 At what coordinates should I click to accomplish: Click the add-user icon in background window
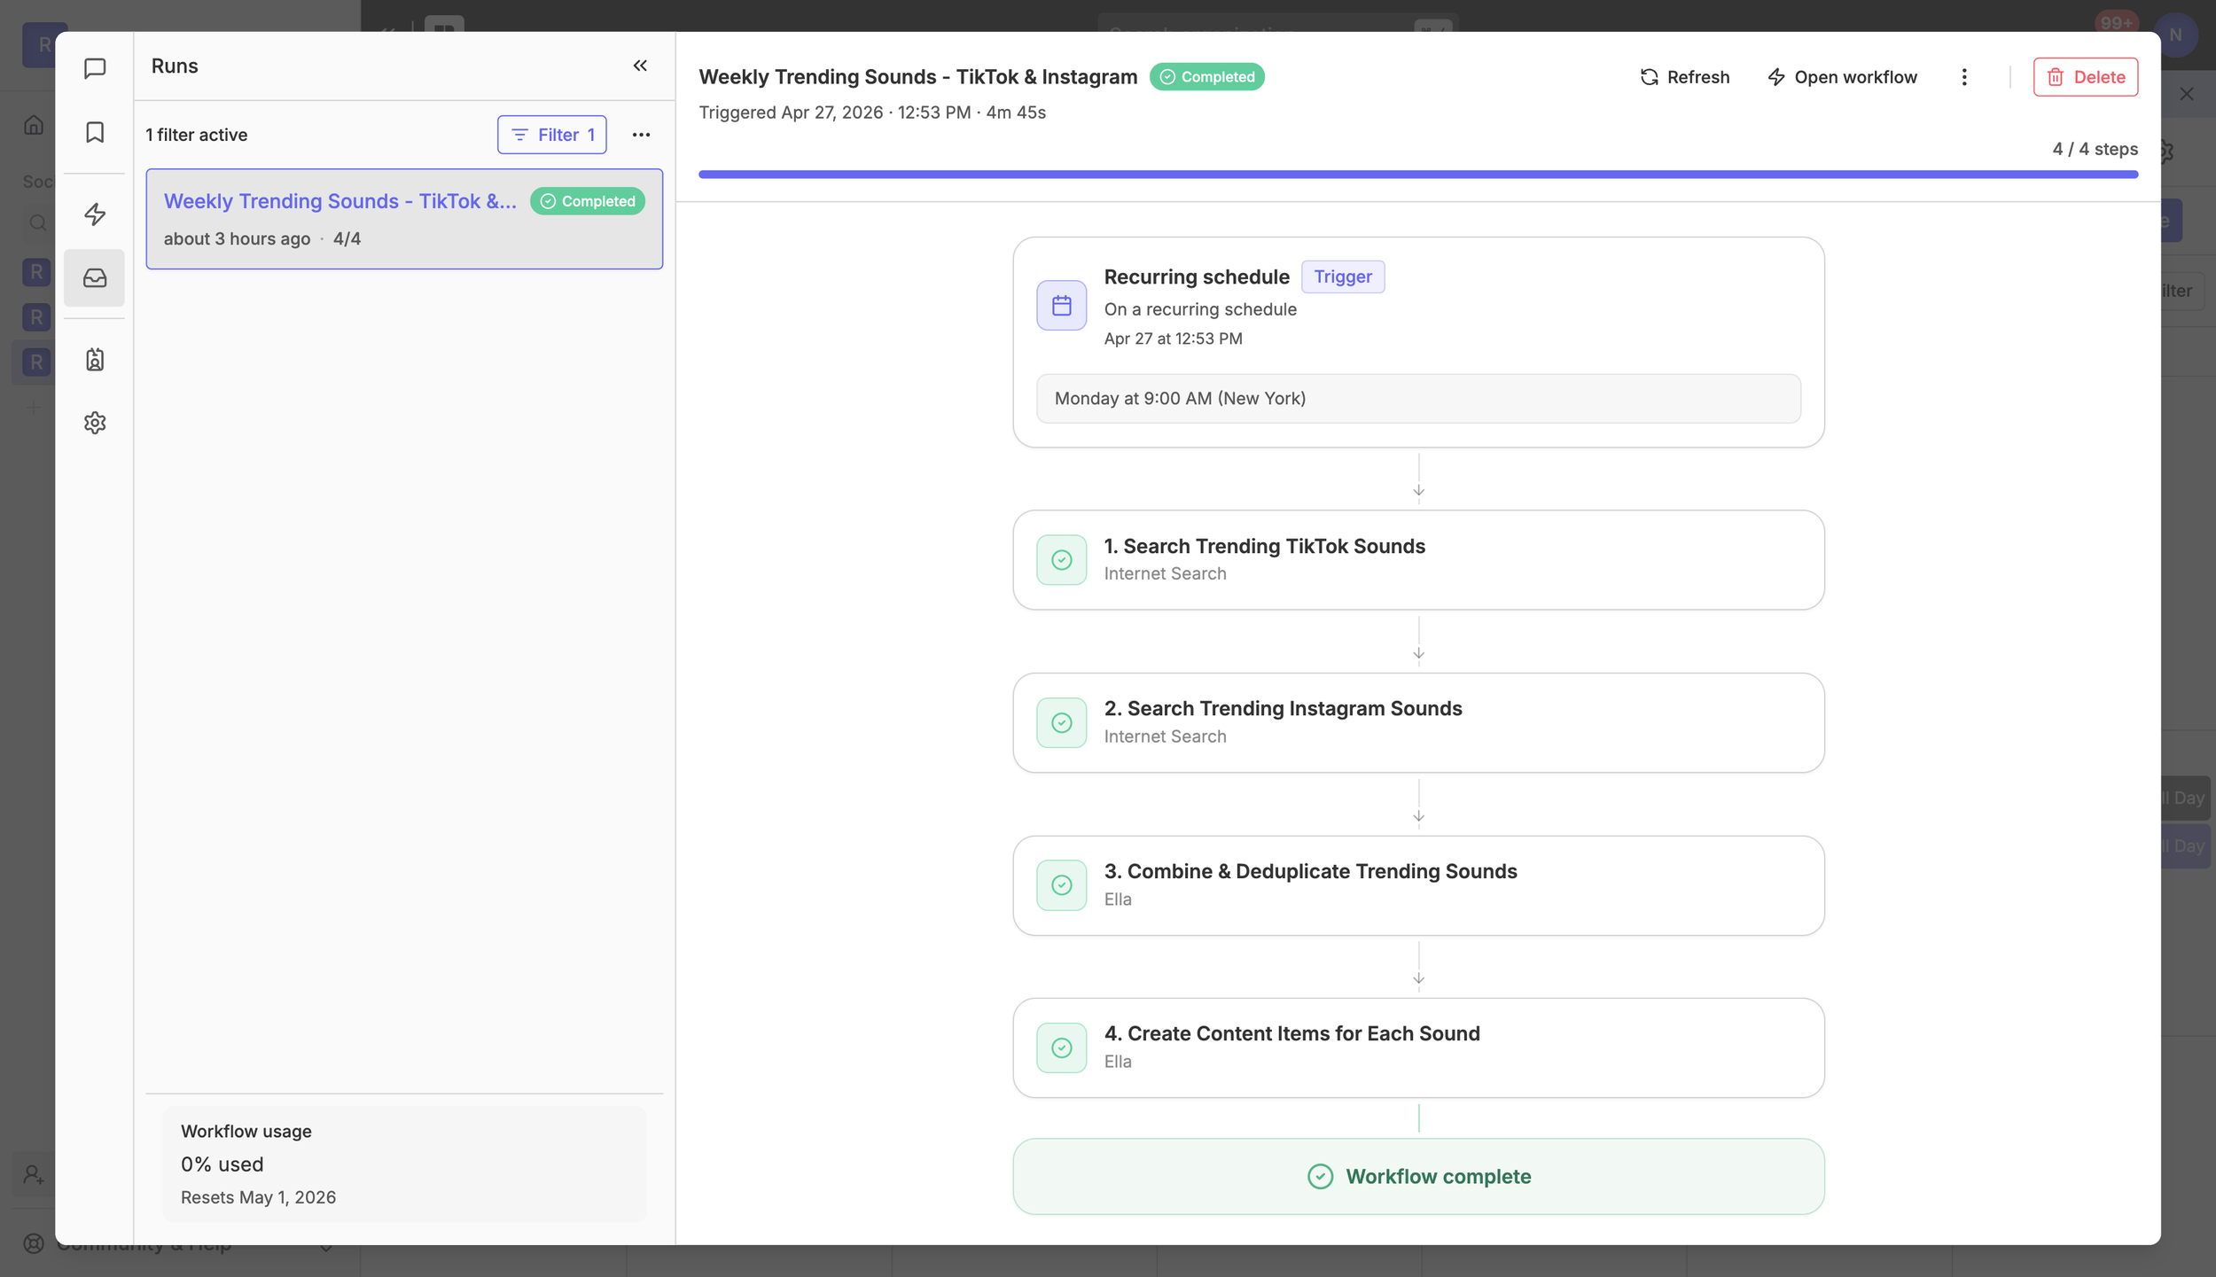(34, 1175)
